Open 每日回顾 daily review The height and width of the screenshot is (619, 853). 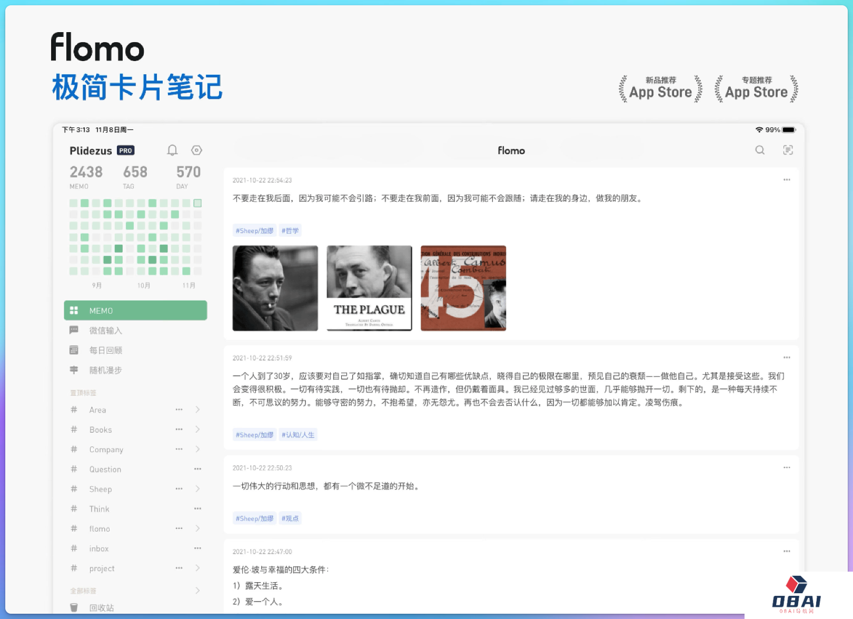pyautogui.click(x=105, y=351)
